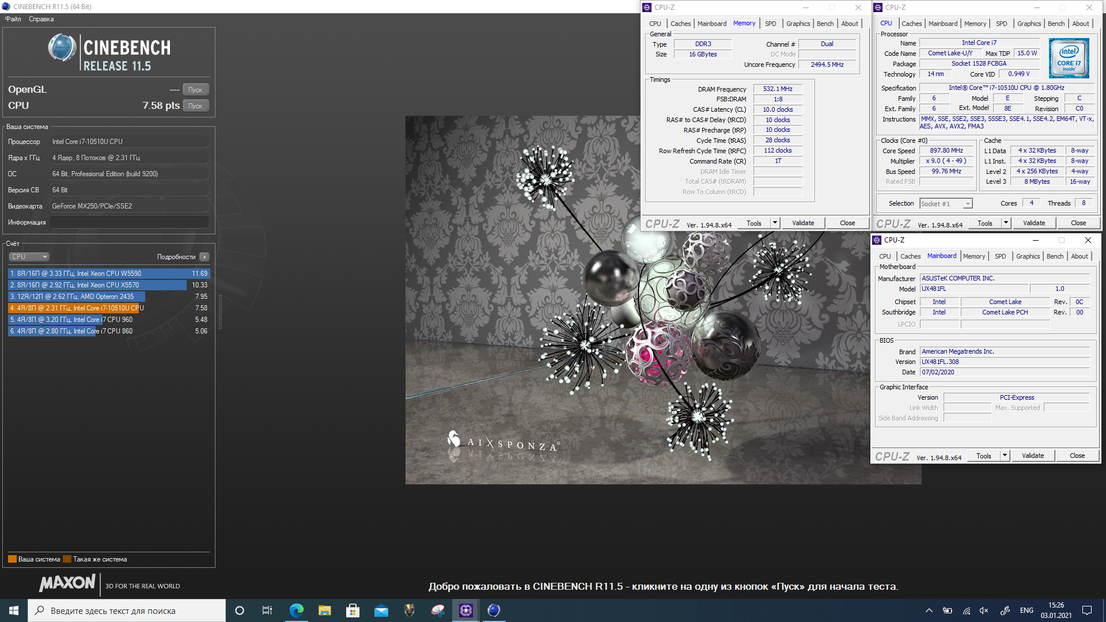The image size is (1106, 622).
Task: Click the scissors snipping app taskbar icon
Action: tap(437, 610)
